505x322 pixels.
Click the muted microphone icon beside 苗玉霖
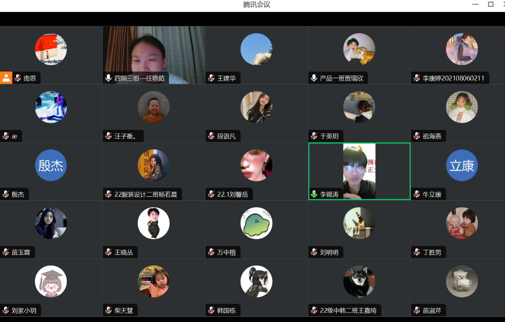[6, 252]
